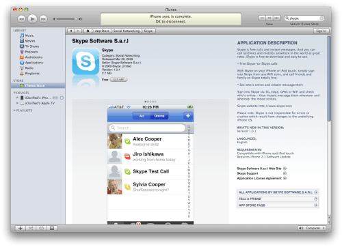Switch to Cover Flow view
Screen dimensions: 342x247
pyautogui.click(x=276, y=18)
